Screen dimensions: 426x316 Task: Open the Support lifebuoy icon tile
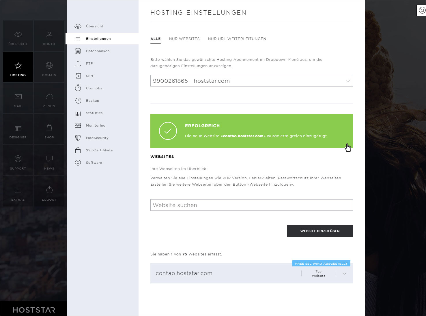18,160
